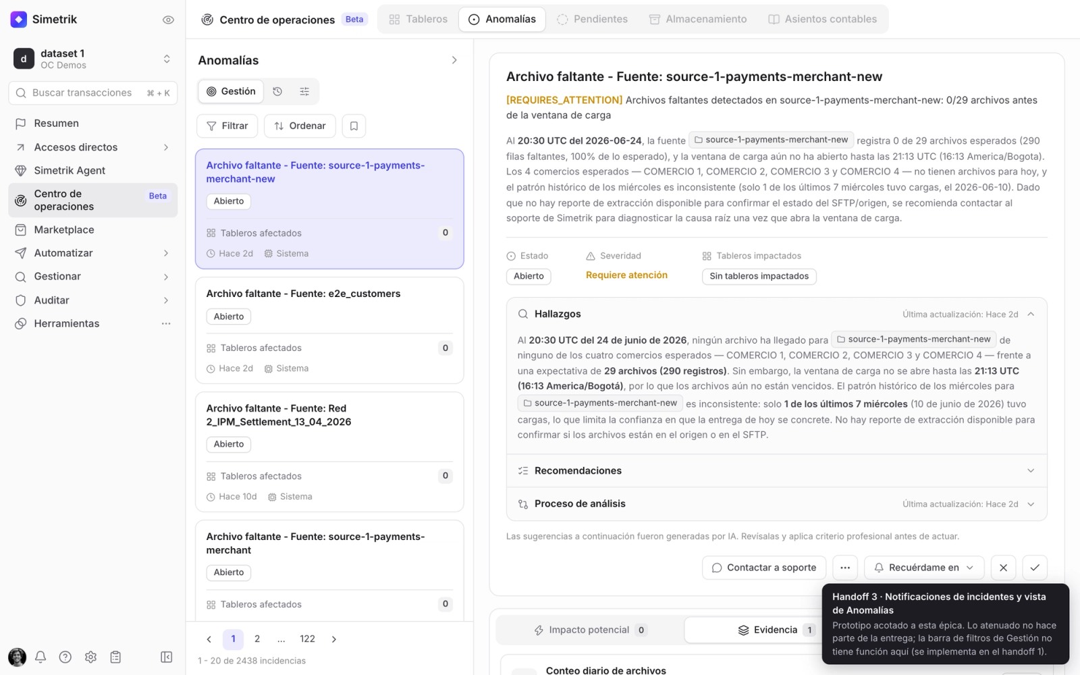
Task: Go to page 2 of incidents
Action: tap(257, 639)
